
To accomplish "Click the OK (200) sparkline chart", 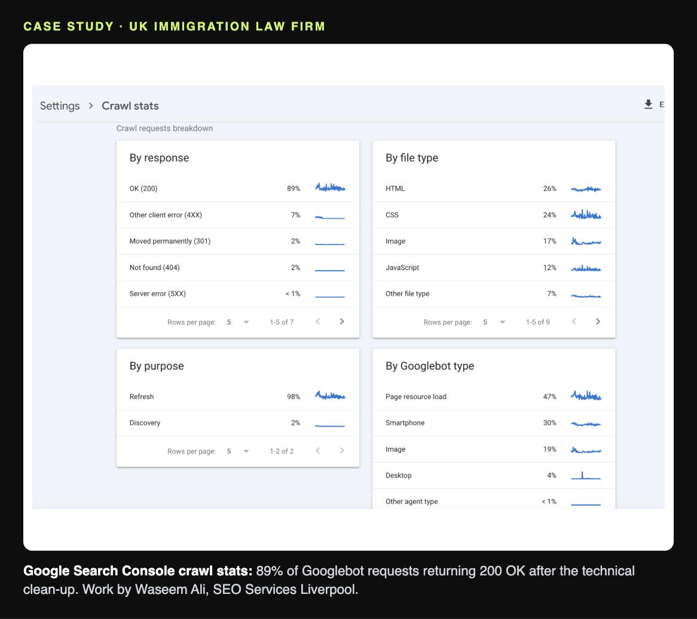I will [330, 188].
